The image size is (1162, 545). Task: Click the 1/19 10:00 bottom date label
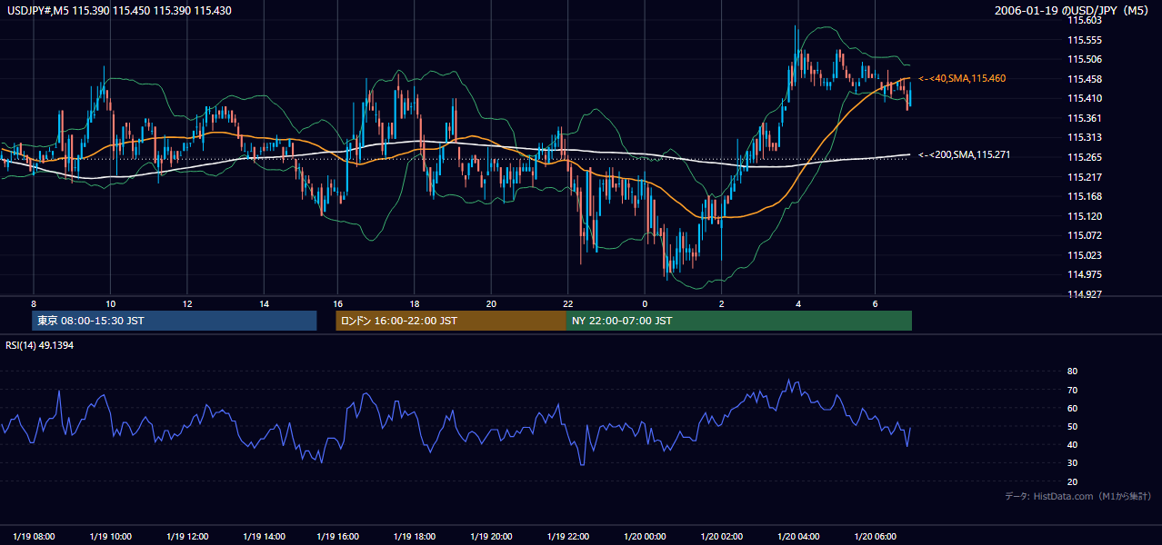point(110,536)
